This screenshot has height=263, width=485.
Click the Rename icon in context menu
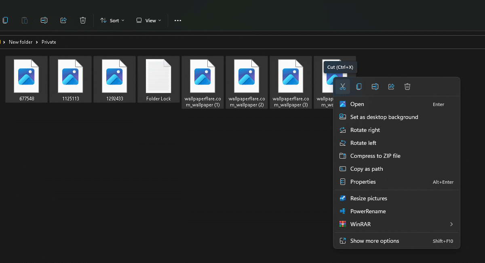[x=375, y=87]
